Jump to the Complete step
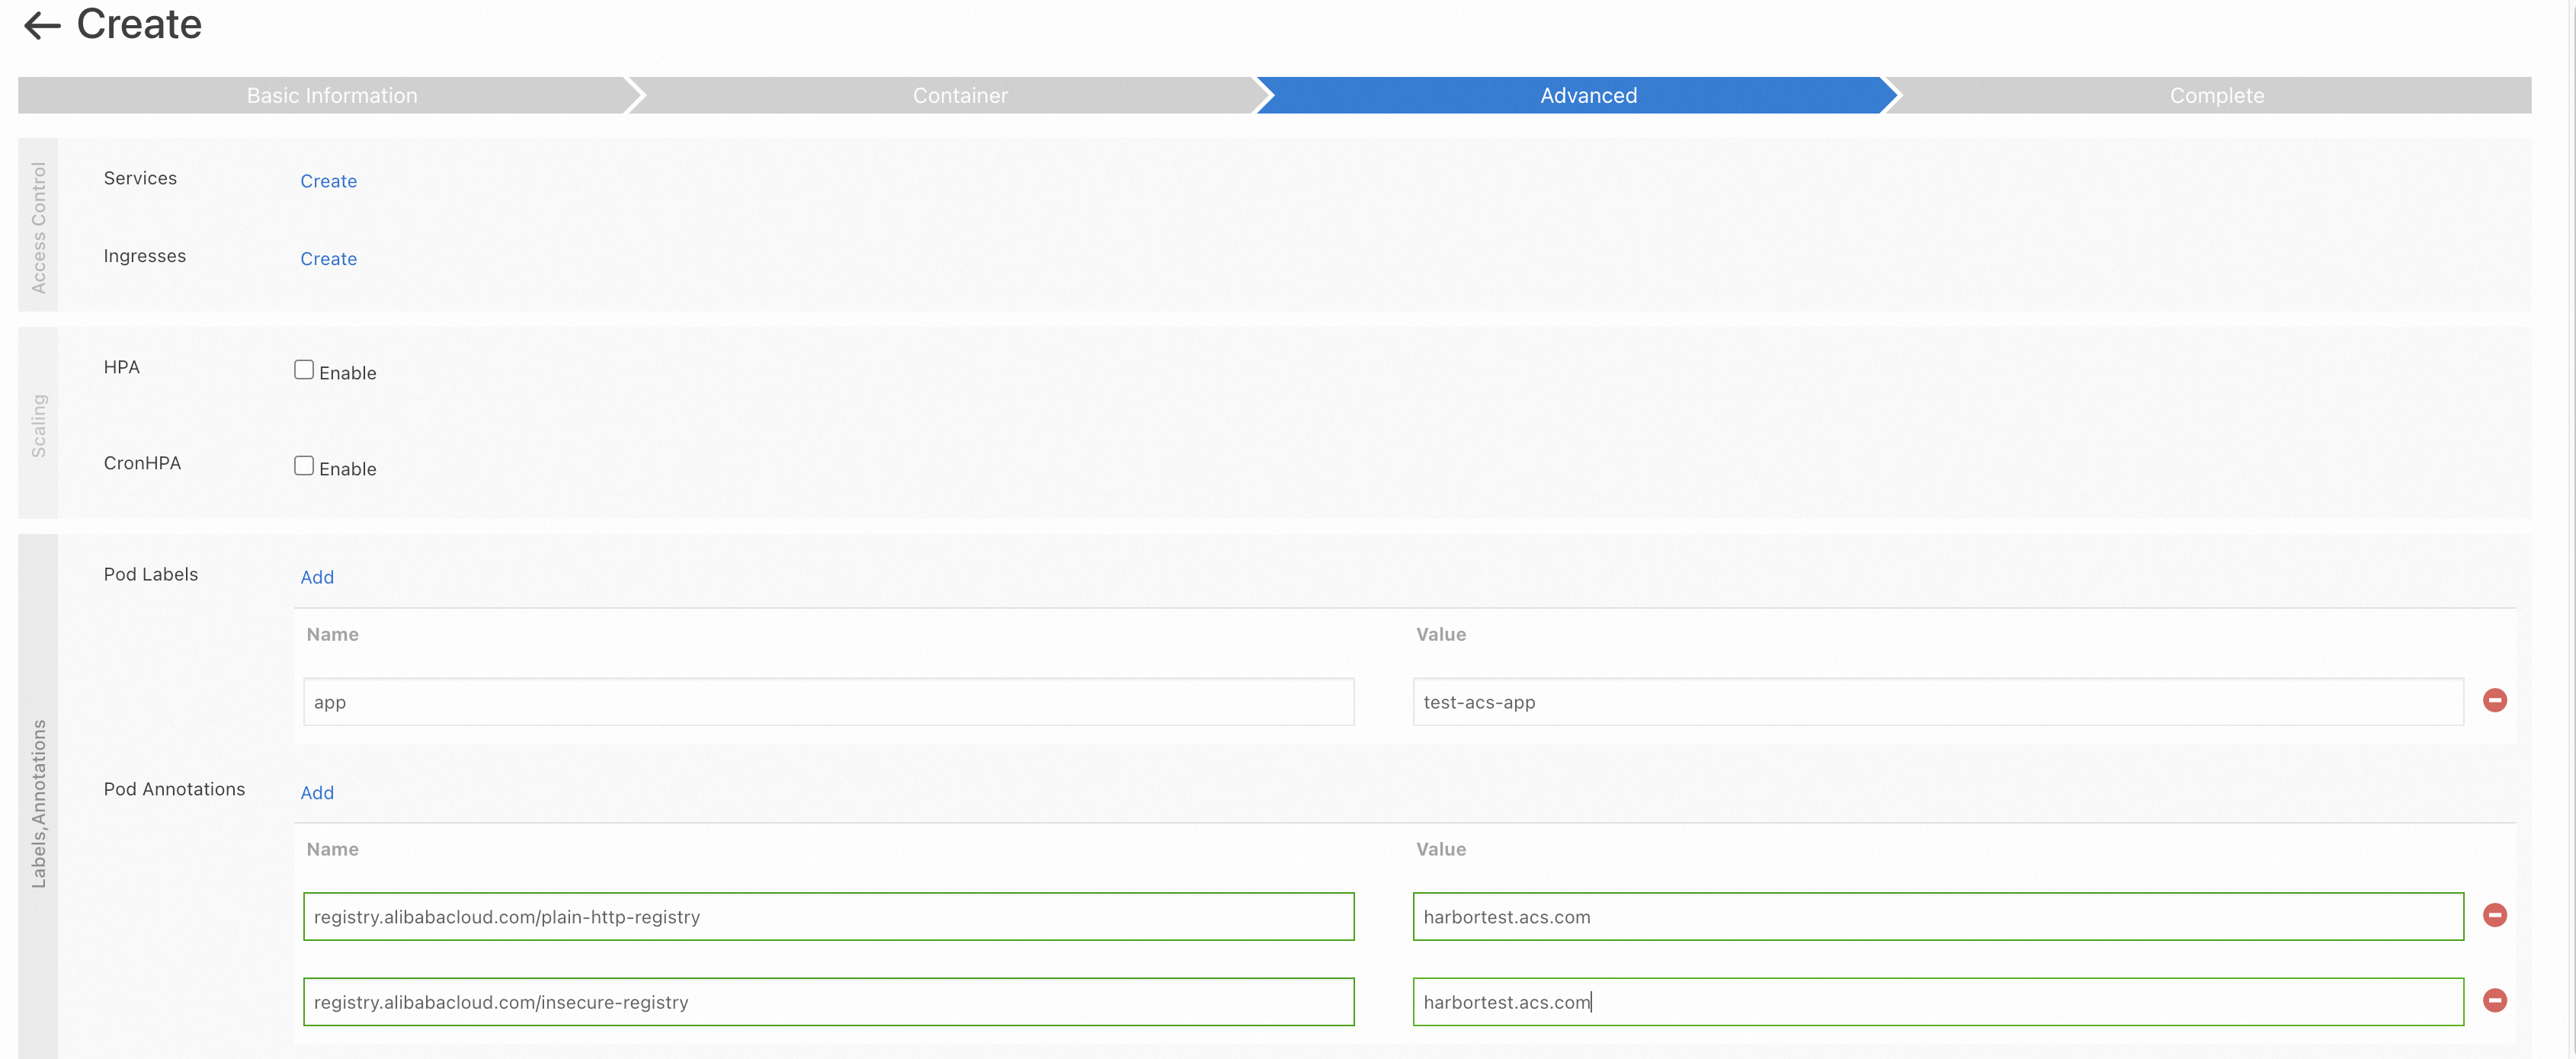2576x1059 pixels. point(2216,96)
